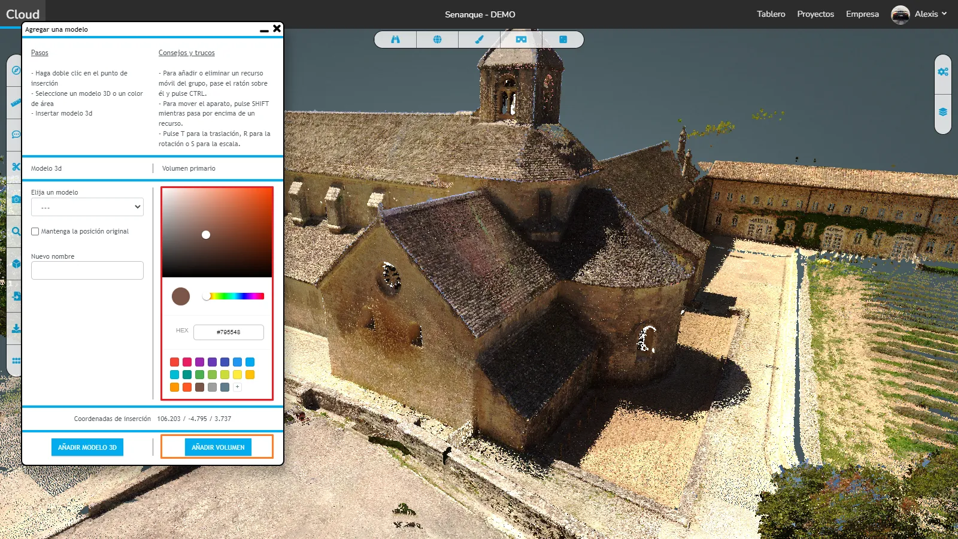The image size is (958, 539).
Task: Select the ruler measurement tool
Action: coord(16,103)
